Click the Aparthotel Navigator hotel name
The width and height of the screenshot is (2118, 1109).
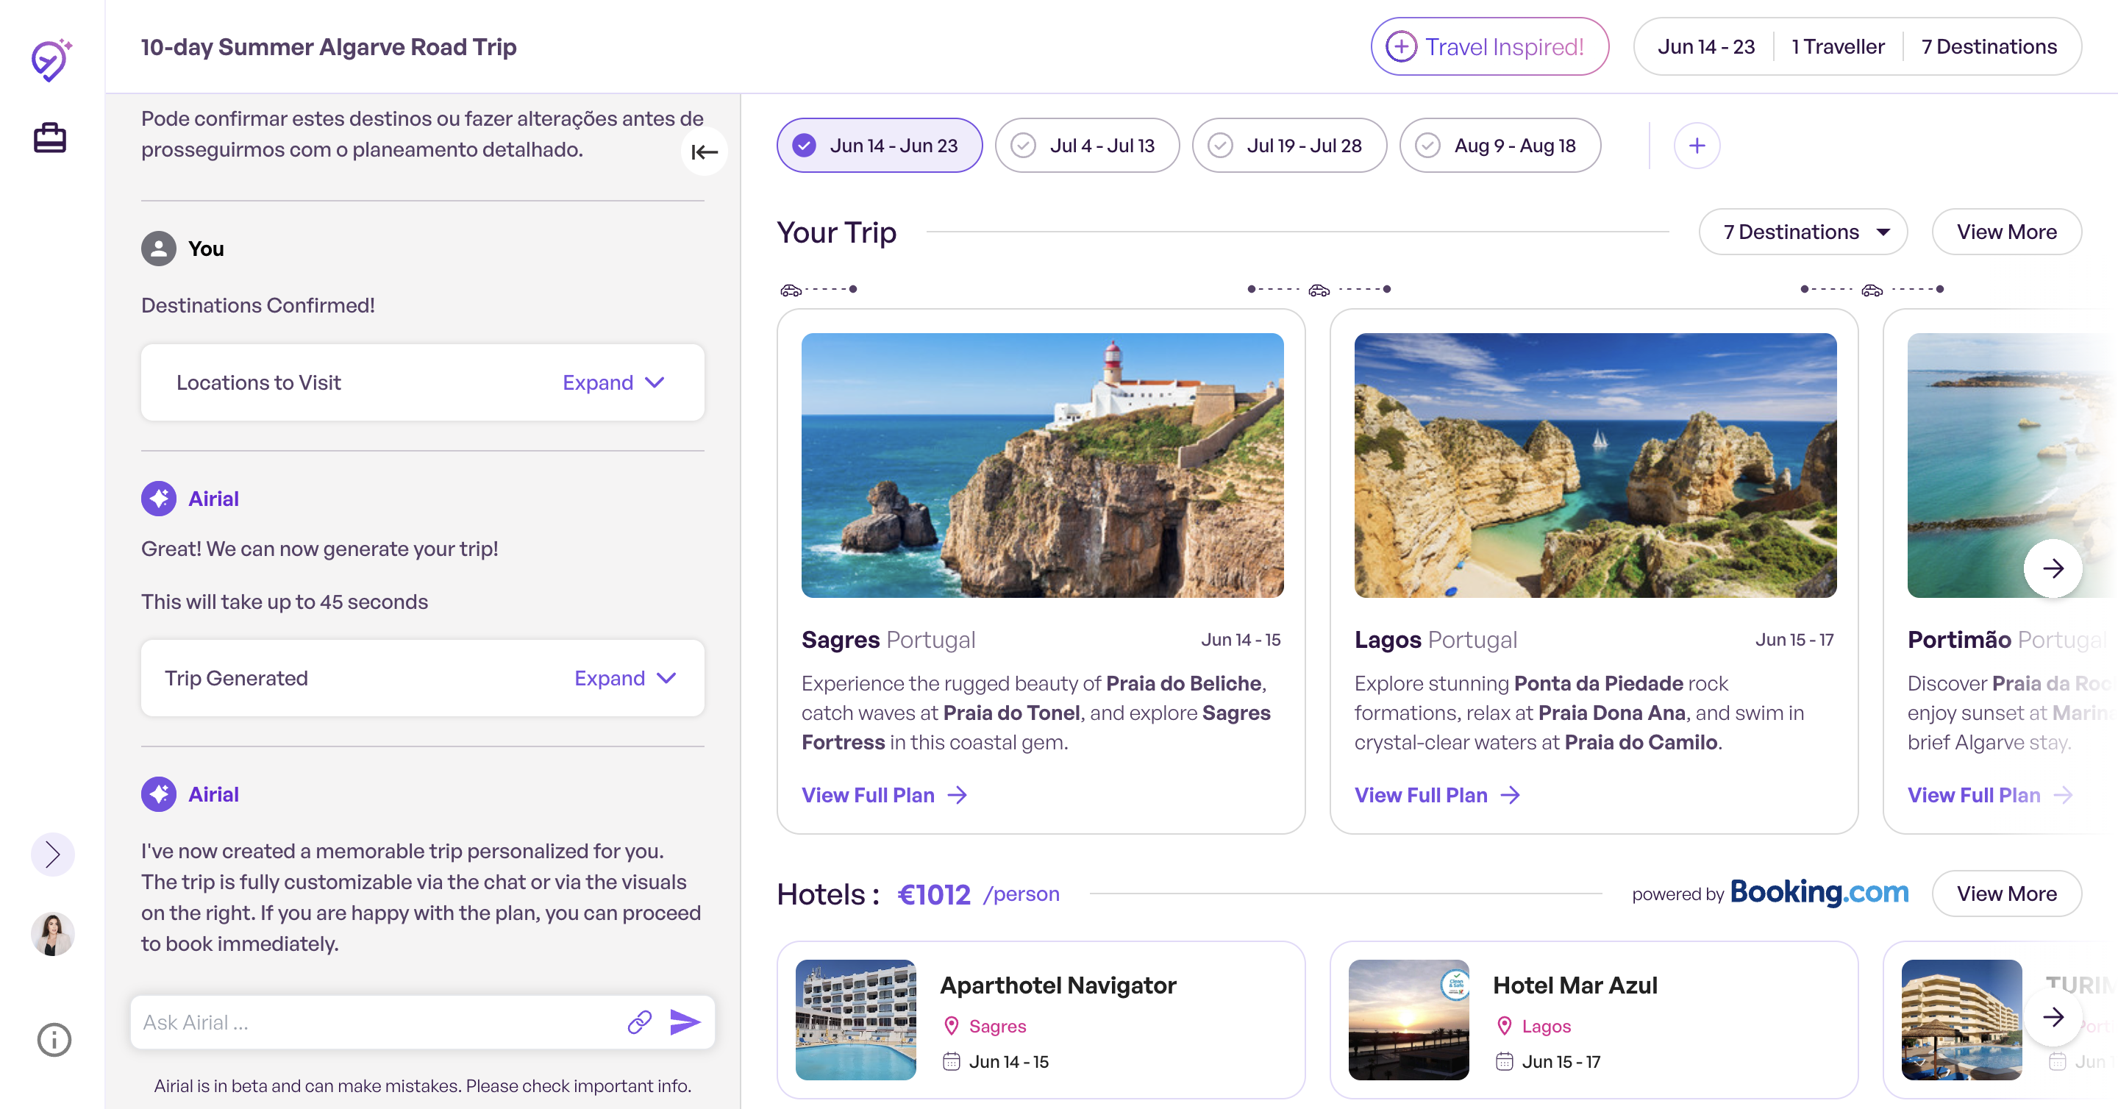coord(1058,985)
